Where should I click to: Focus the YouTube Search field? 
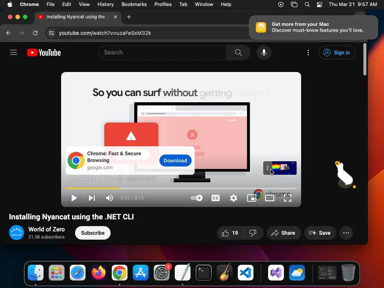coord(162,52)
